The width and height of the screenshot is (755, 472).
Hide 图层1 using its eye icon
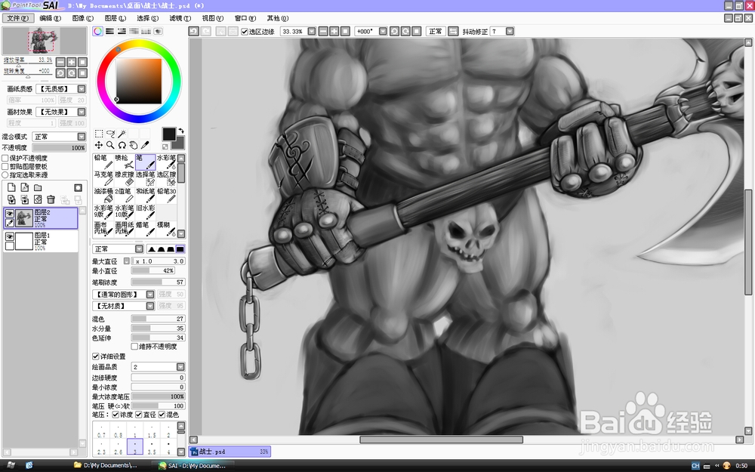10,236
